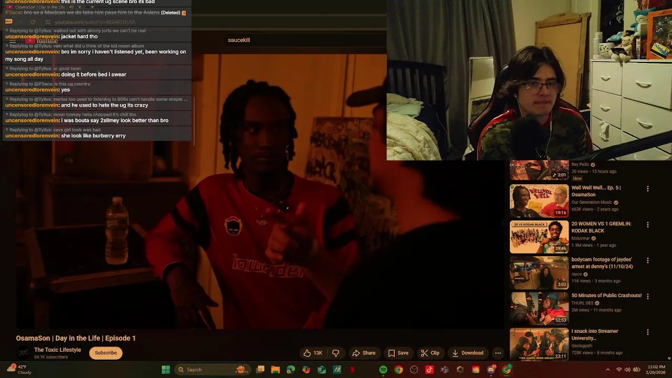Image resolution: width=672 pixels, height=378 pixels.
Task: Click the Our Generation Music channel name
Action: [592, 202]
